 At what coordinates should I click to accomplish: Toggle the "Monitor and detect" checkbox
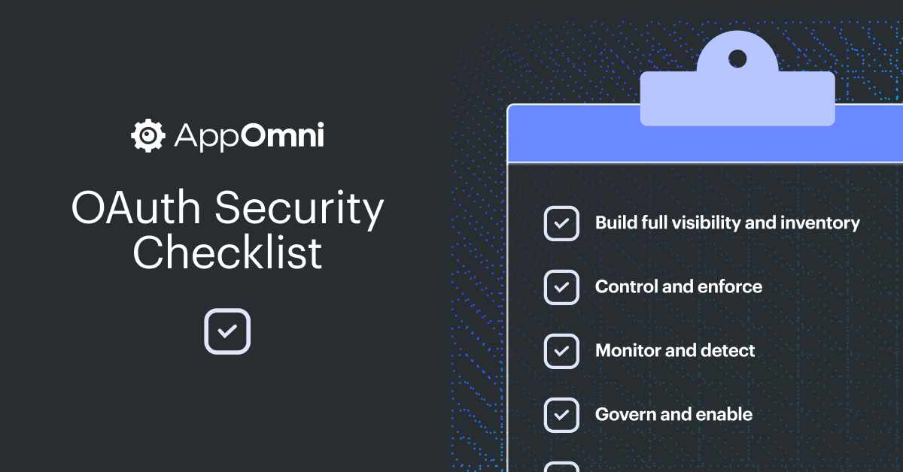(561, 350)
